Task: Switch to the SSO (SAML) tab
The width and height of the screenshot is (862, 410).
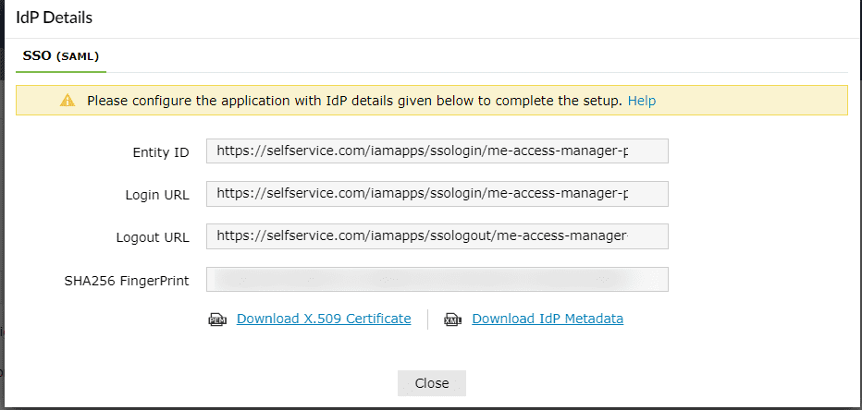Action: [61, 56]
